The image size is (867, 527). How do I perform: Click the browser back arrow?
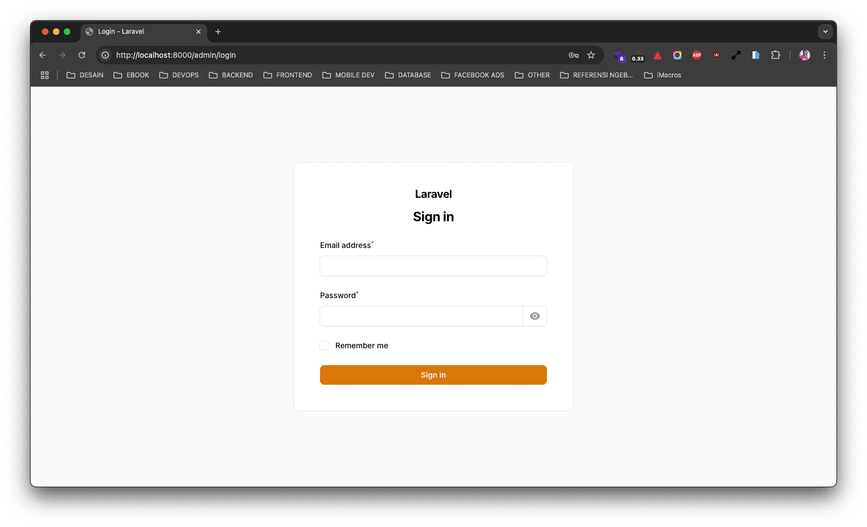point(43,55)
